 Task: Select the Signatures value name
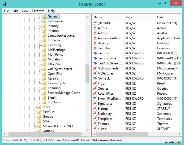(105, 104)
